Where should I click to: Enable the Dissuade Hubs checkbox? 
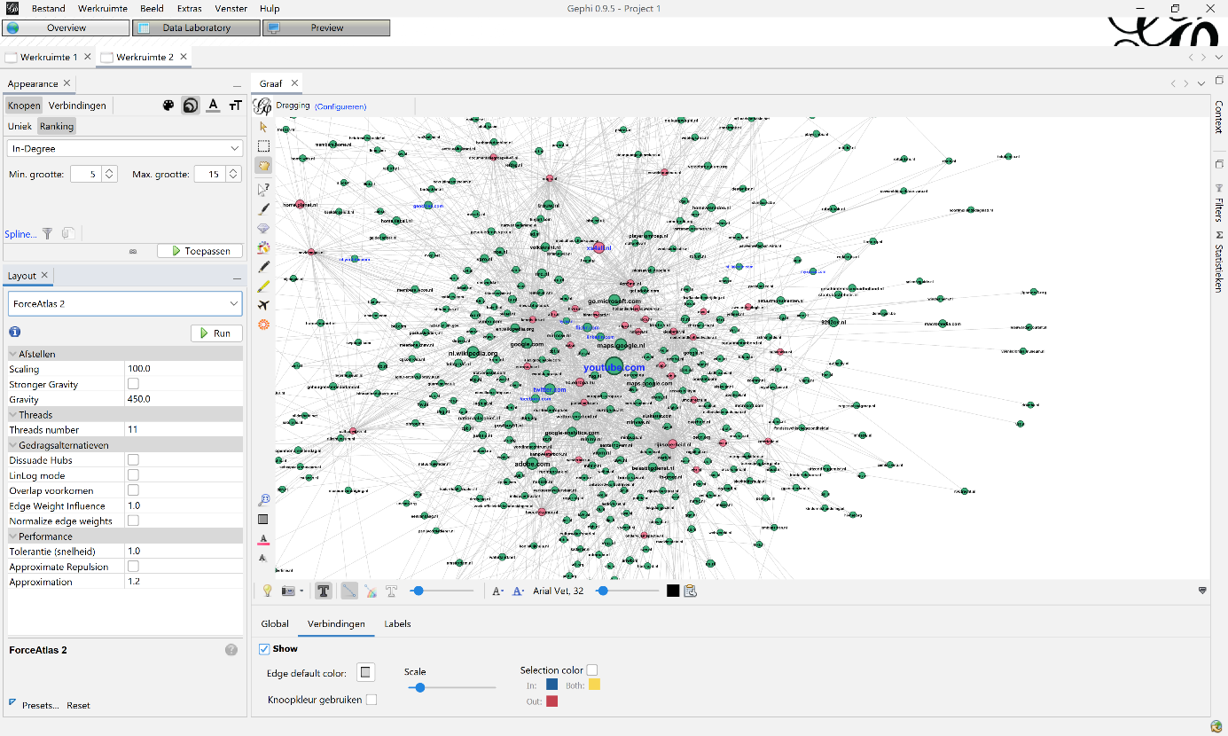pyautogui.click(x=133, y=460)
